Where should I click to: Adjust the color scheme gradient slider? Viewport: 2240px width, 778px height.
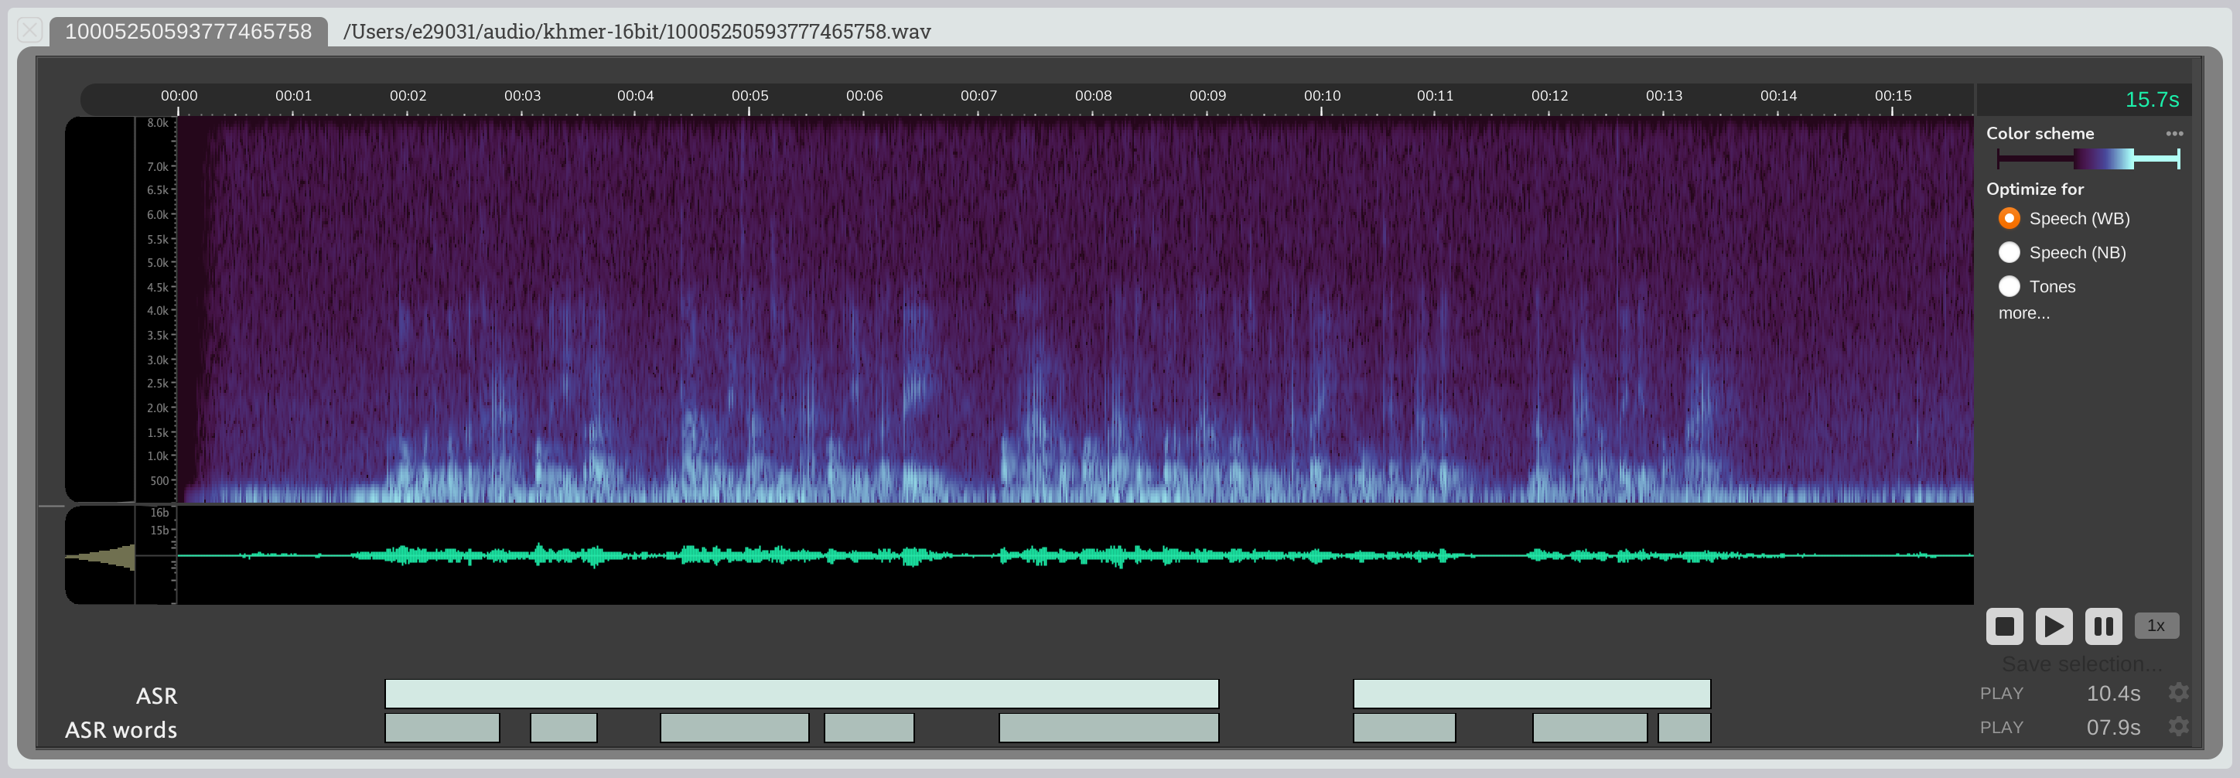coord(2088,159)
